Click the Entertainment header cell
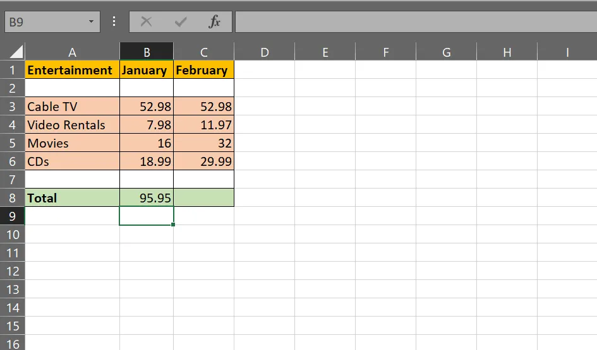Viewport: 597px width, 350px height. point(73,70)
